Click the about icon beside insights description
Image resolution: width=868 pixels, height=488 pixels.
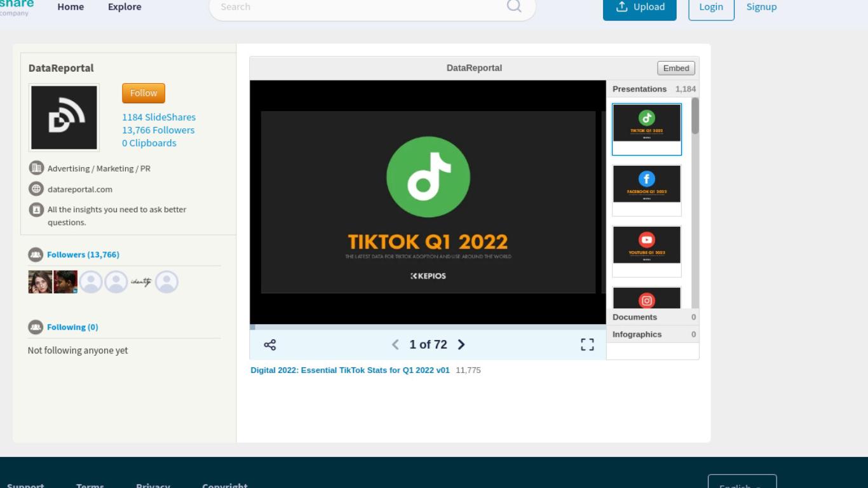tap(36, 209)
